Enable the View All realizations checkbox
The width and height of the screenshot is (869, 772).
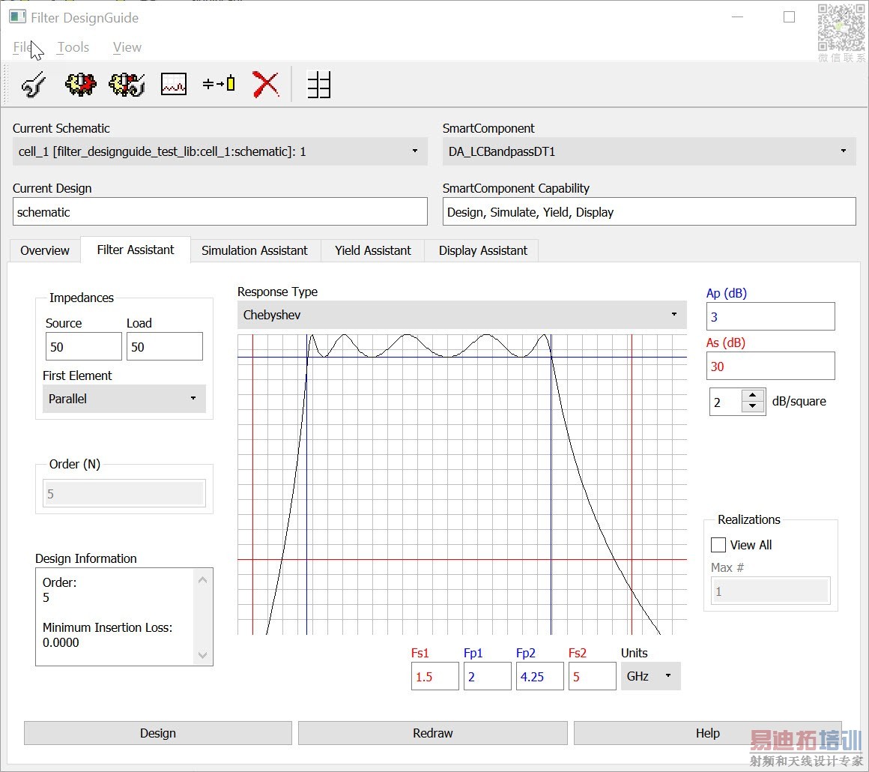[718, 545]
